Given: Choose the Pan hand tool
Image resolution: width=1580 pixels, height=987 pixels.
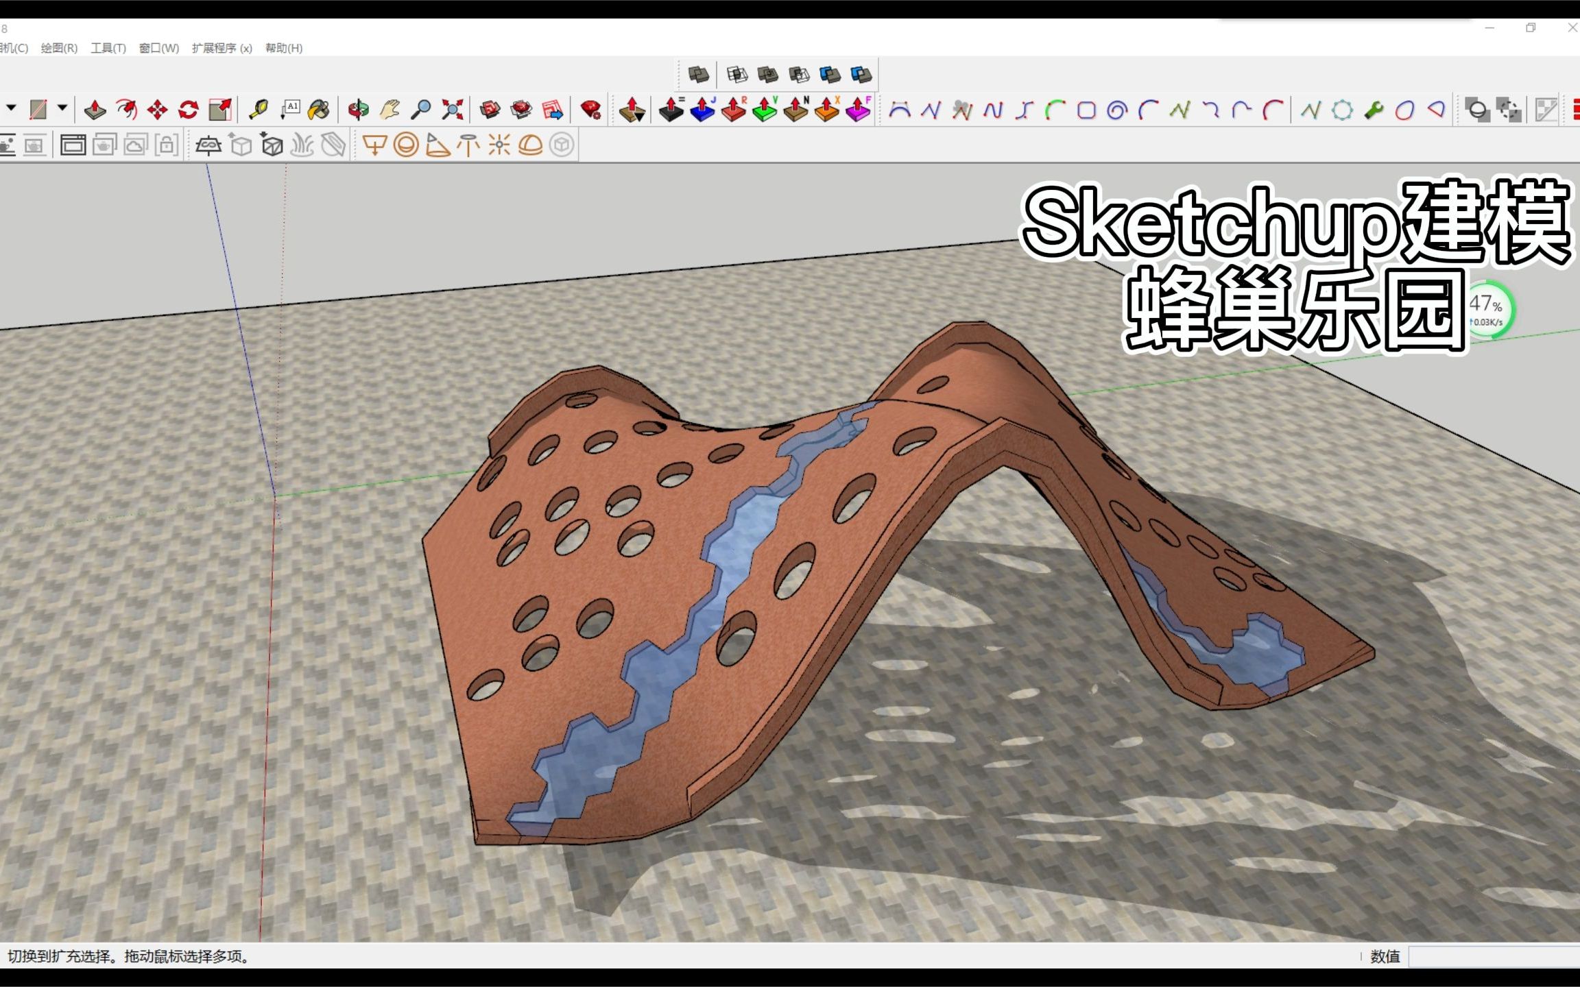Looking at the screenshot, I should point(390,110).
